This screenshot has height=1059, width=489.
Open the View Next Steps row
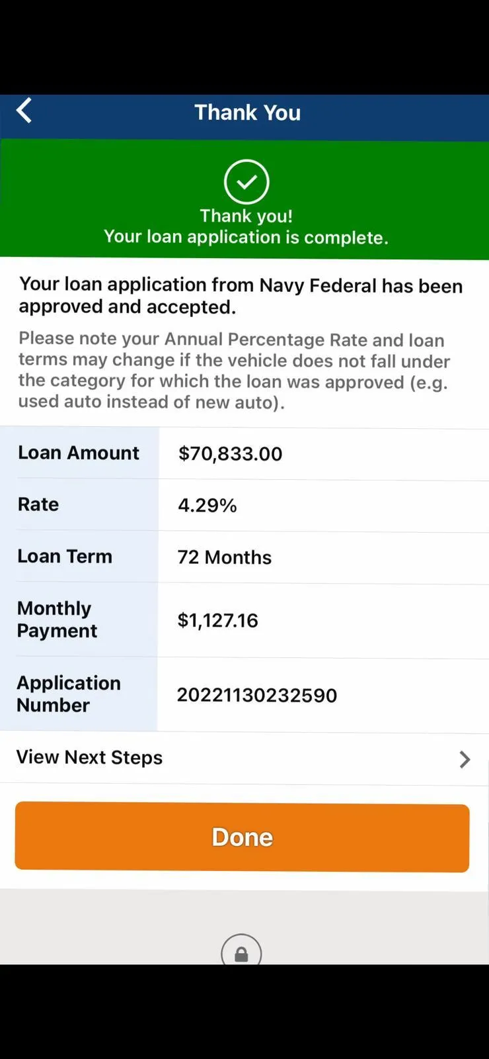coord(90,757)
